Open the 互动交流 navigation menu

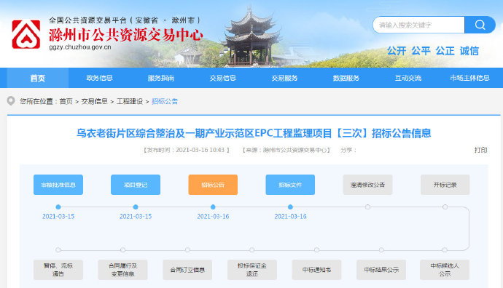(408, 78)
